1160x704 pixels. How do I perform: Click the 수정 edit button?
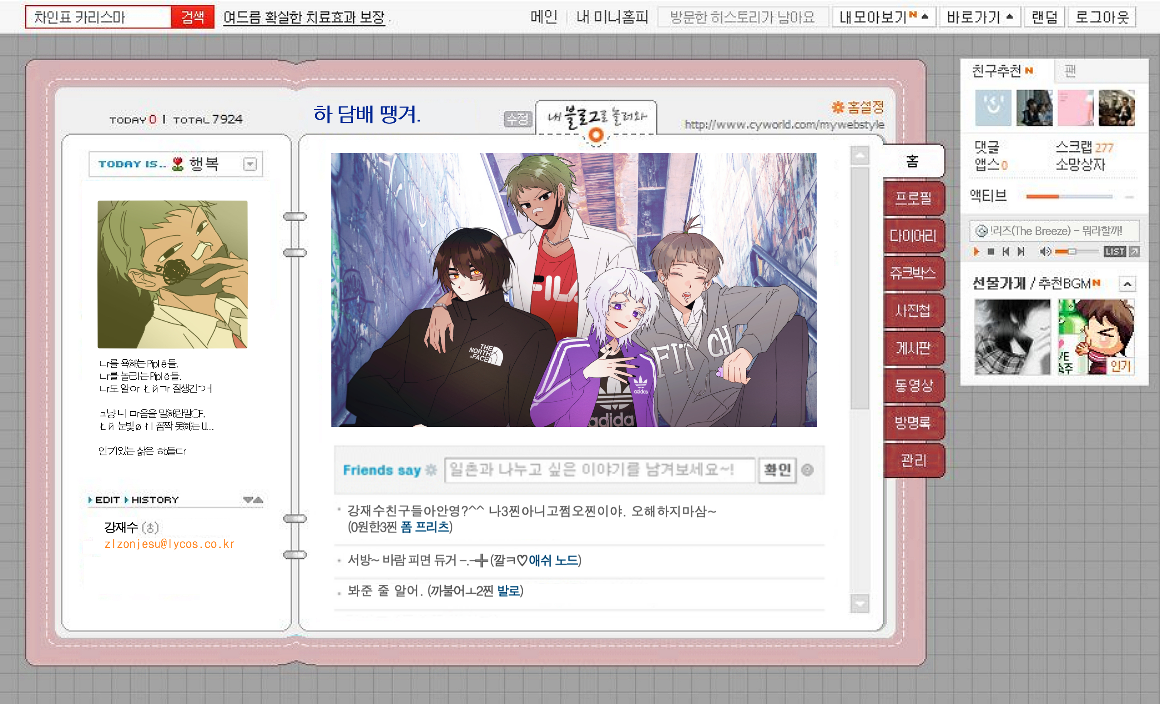[x=517, y=119]
